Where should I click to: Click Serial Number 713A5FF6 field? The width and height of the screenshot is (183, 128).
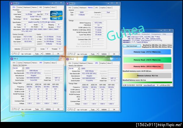[x=89, y=80]
